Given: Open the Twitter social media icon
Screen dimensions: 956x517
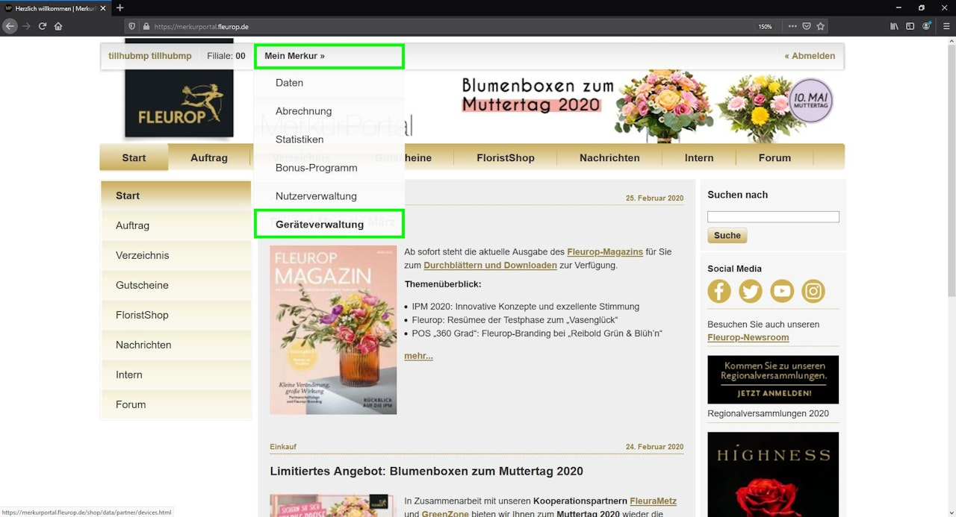Looking at the screenshot, I should pyautogui.click(x=751, y=291).
